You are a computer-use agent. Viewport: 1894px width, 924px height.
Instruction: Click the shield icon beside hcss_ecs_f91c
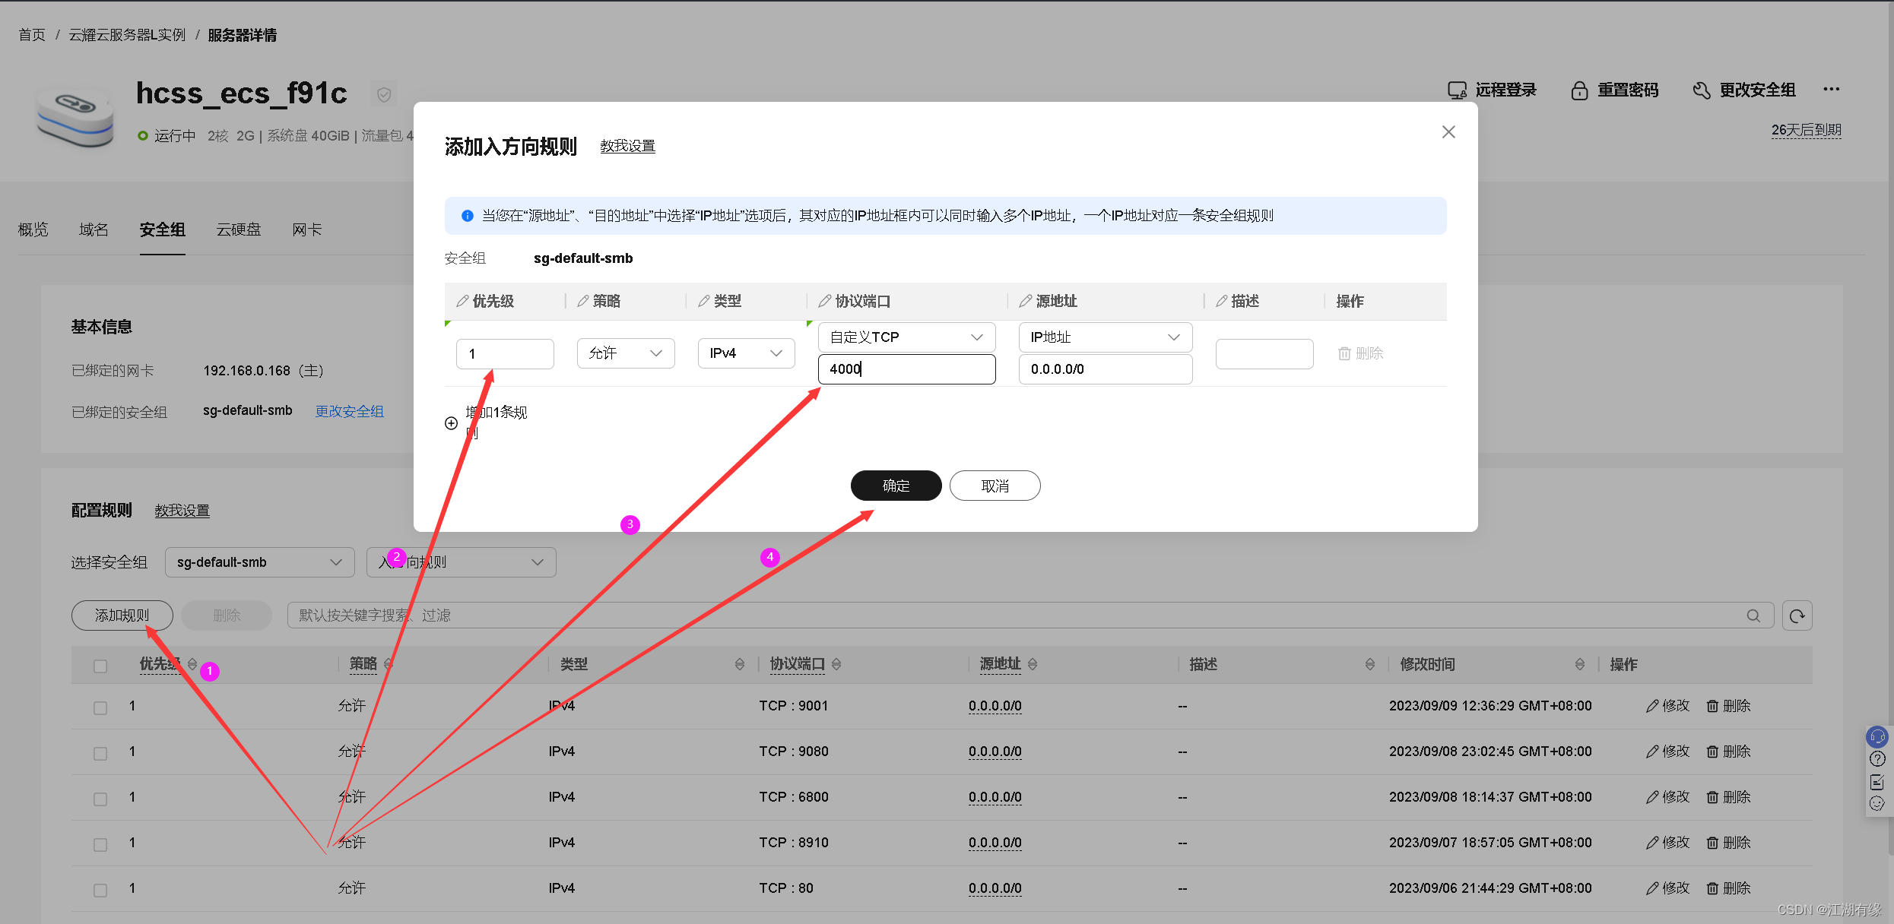coord(384,94)
